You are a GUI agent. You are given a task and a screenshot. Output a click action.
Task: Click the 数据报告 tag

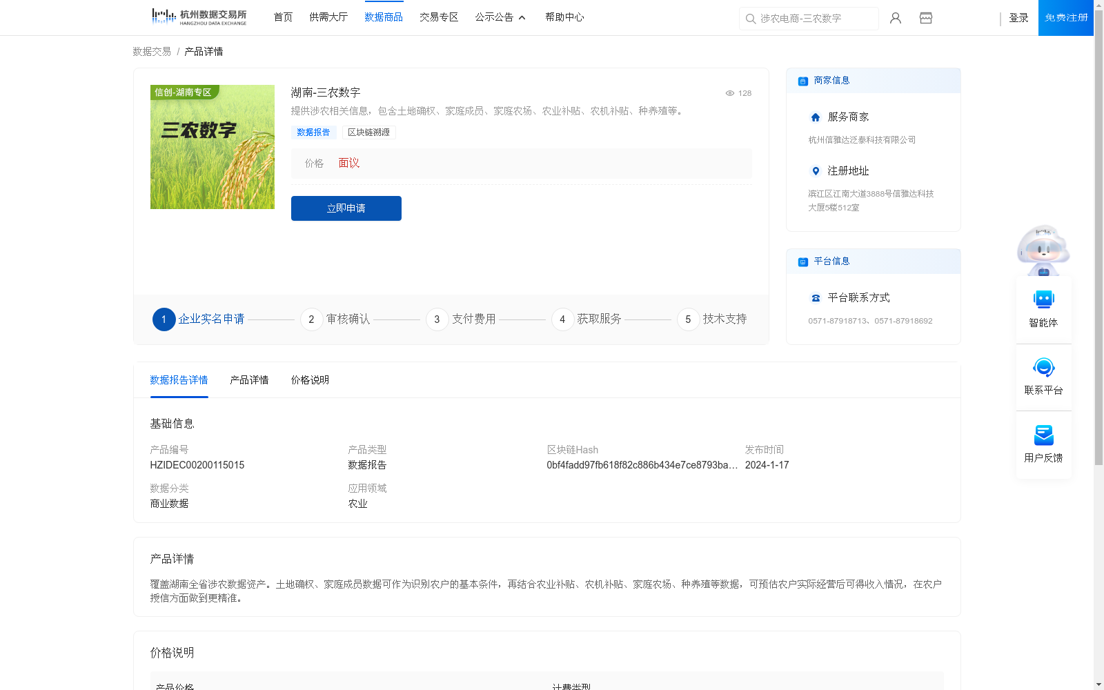[313, 132]
